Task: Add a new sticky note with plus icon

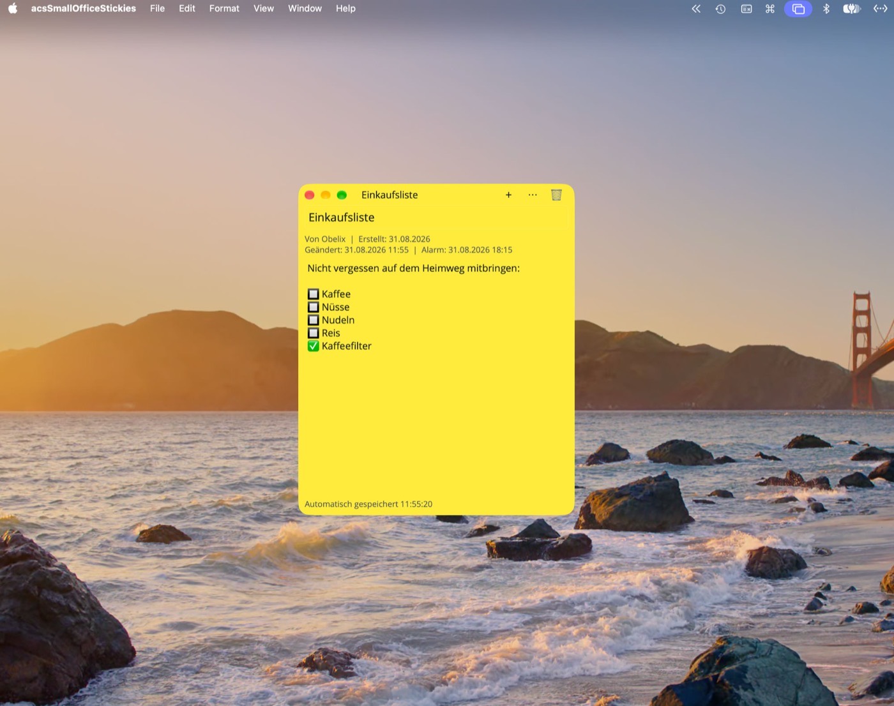Action: pyautogui.click(x=508, y=195)
